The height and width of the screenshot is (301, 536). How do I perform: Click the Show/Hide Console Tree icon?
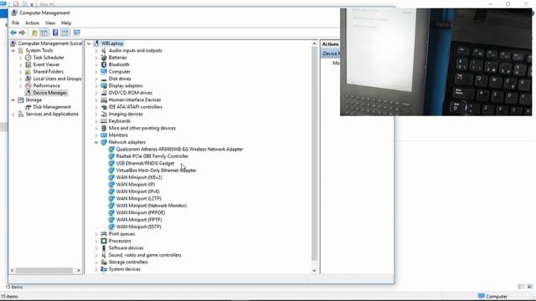click(44, 33)
